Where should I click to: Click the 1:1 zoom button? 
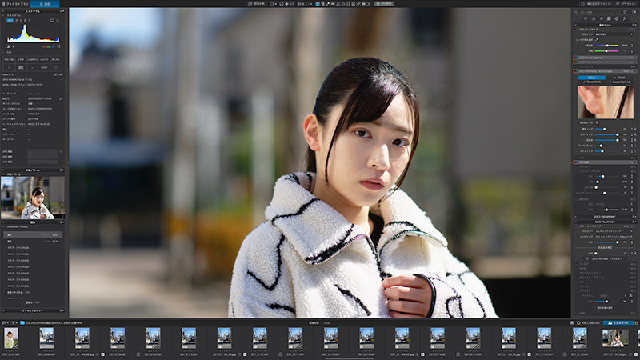292,4
